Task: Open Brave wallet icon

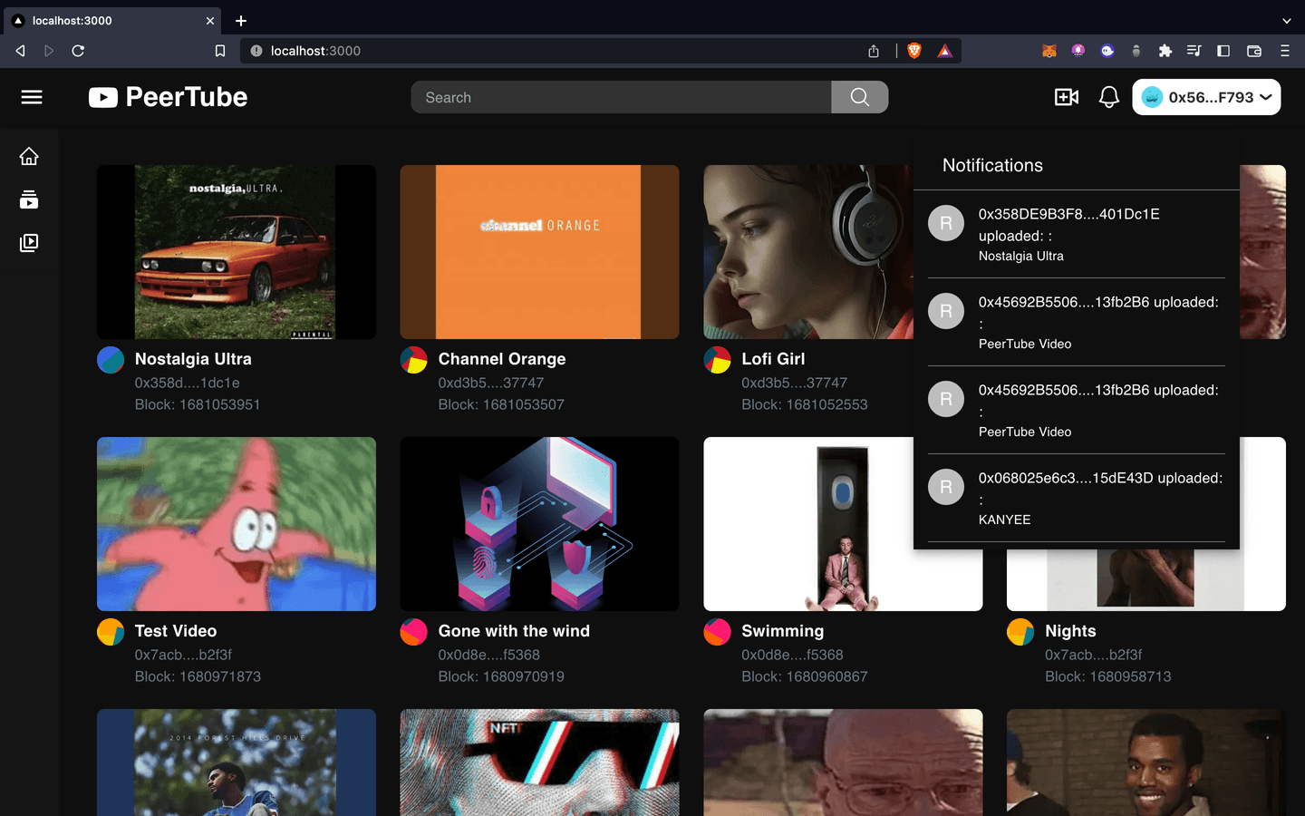Action: (x=1254, y=51)
